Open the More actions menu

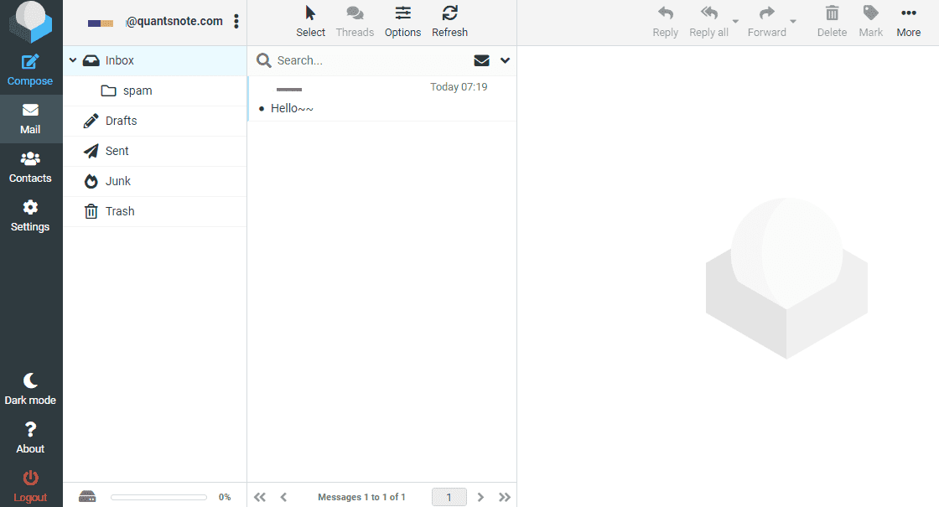pyautogui.click(x=909, y=21)
